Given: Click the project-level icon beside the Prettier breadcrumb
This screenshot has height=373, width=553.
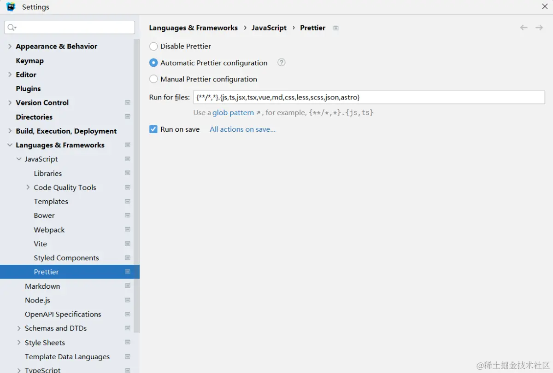Looking at the screenshot, I should [x=336, y=28].
